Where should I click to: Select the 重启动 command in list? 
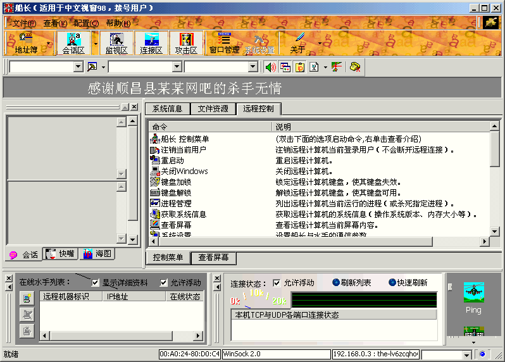(172, 160)
